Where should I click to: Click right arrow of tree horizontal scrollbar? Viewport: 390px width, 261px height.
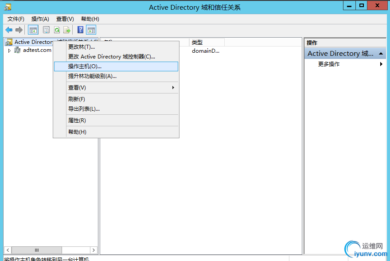(x=94, y=250)
